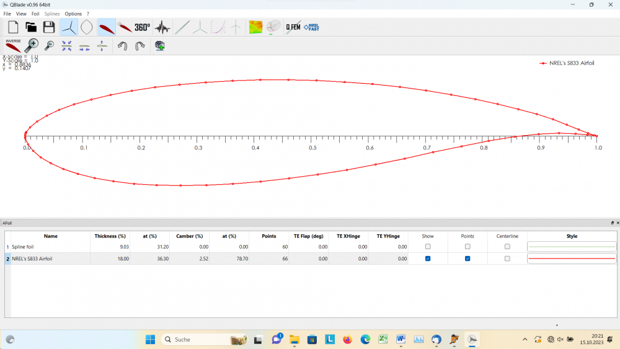Open the 360° polar extrapolation module

[x=143, y=27]
